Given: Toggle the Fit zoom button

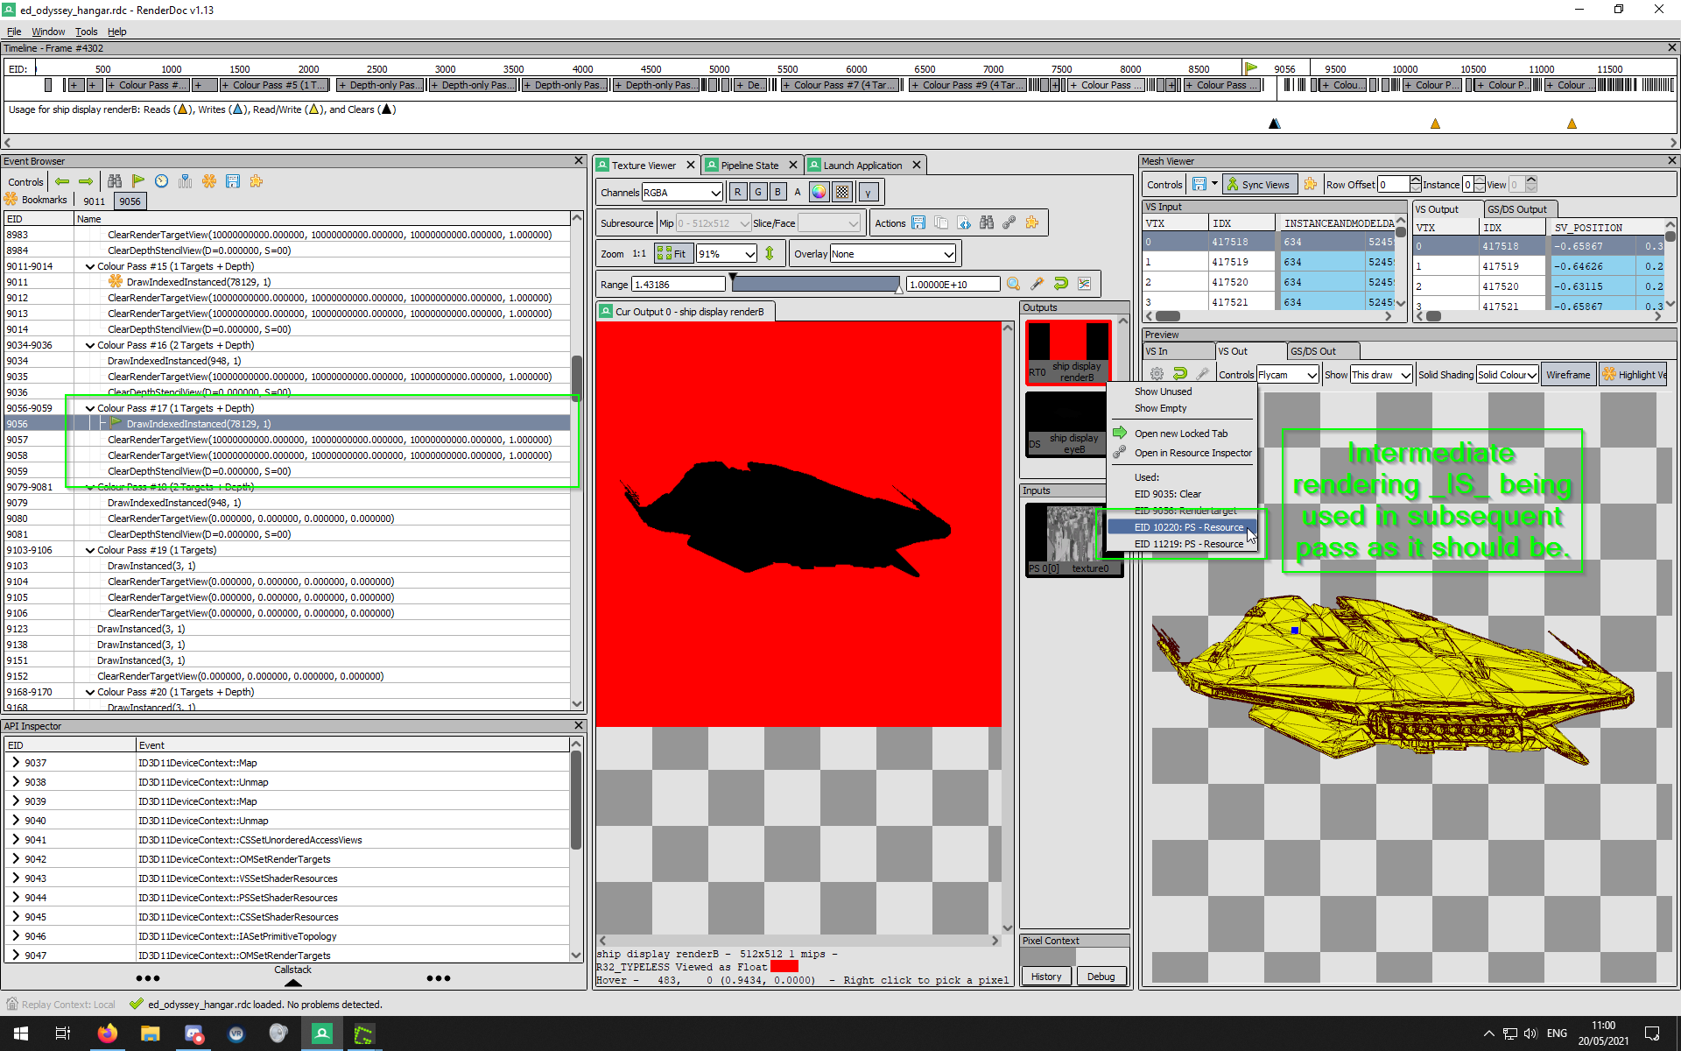Looking at the screenshot, I should coord(672,254).
